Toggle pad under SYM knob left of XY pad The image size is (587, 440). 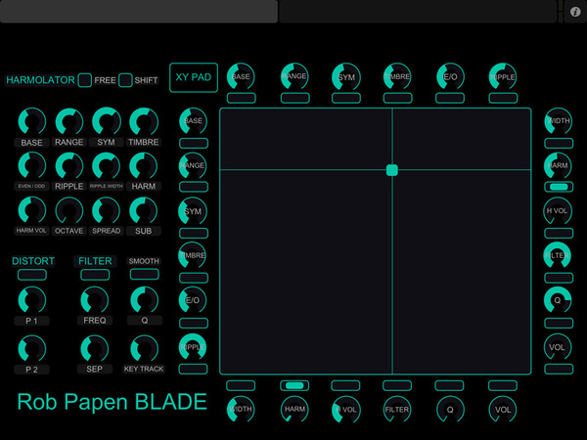[x=194, y=233]
